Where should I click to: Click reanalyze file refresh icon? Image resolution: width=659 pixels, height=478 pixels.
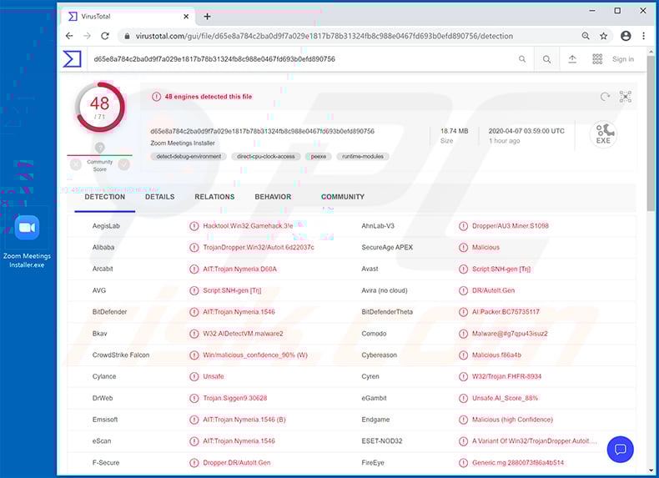pyautogui.click(x=605, y=97)
